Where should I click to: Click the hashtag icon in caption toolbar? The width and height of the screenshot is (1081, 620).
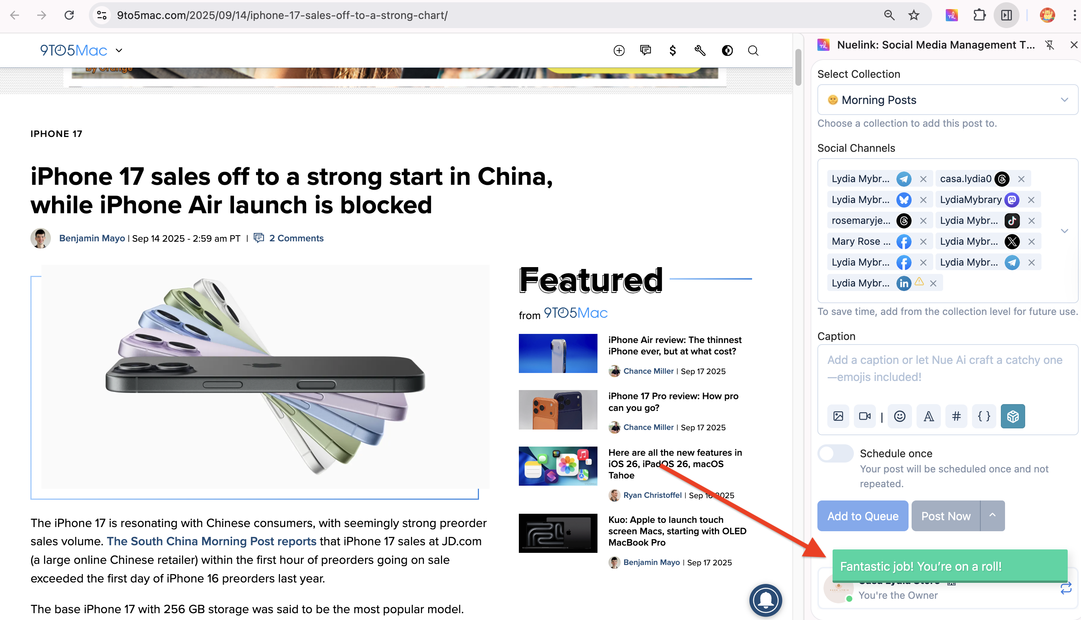[956, 416]
